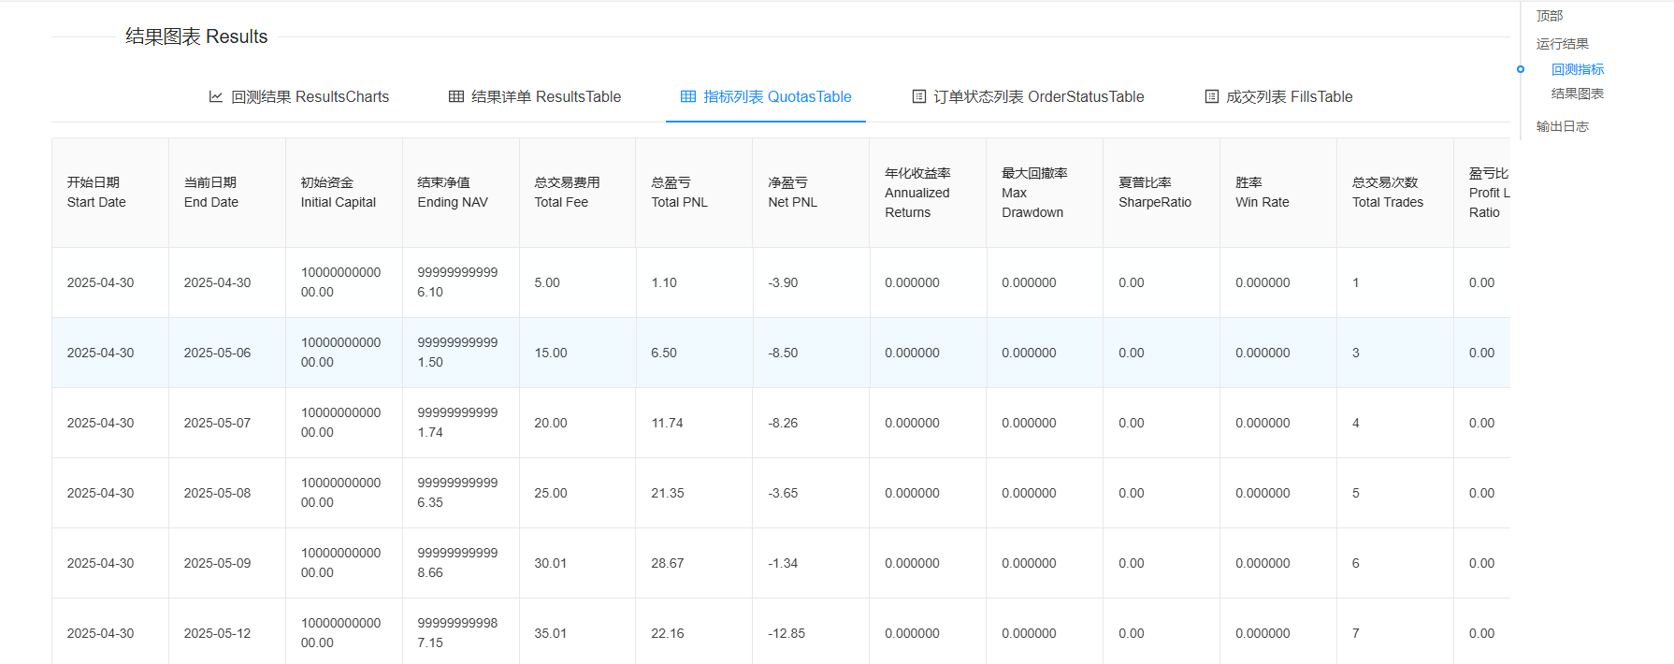Switch to the 回测结果 ResultsCharts tab

[310, 96]
